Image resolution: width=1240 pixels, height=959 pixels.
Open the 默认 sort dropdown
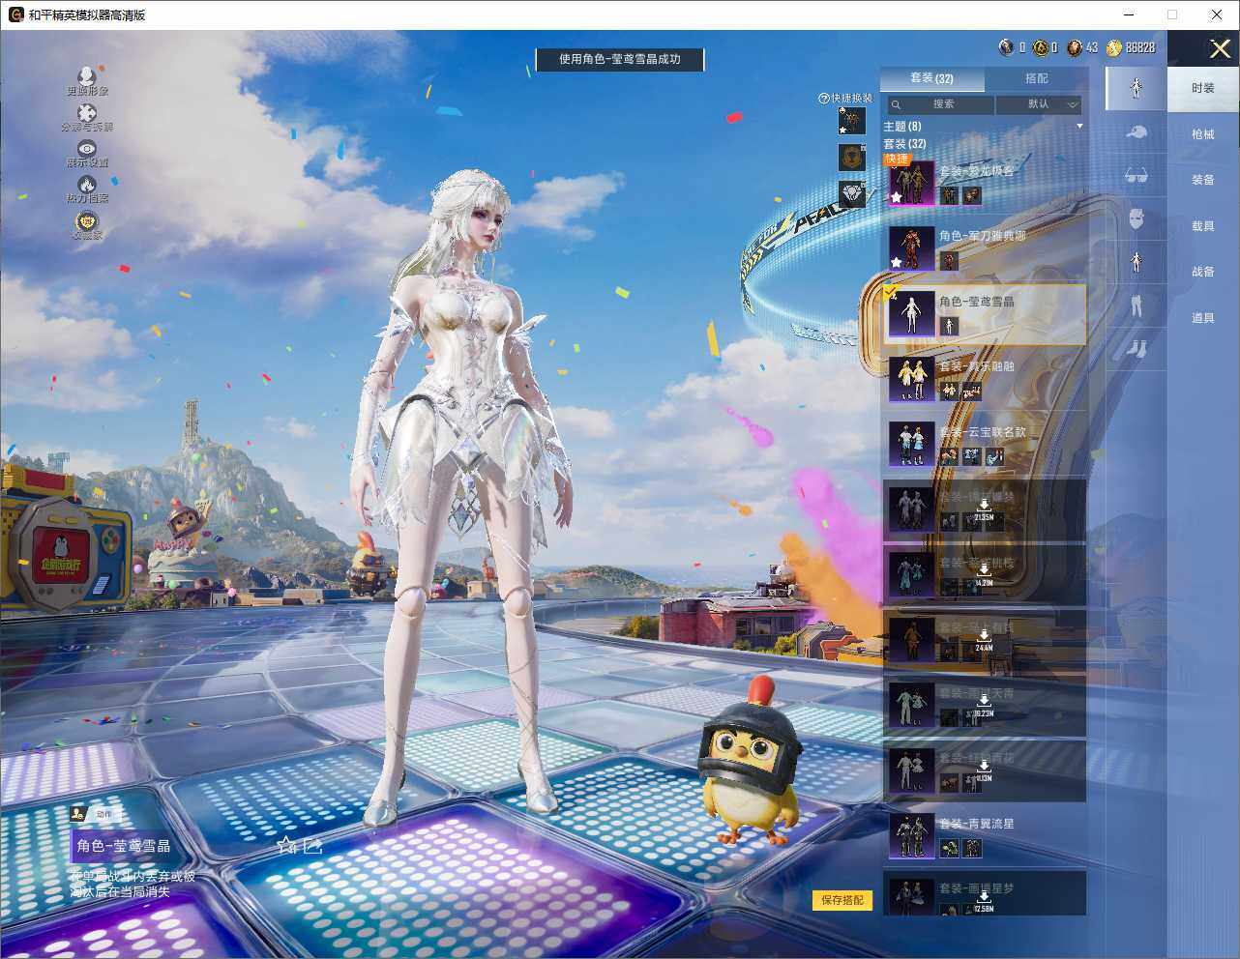(x=1039, y=104)
